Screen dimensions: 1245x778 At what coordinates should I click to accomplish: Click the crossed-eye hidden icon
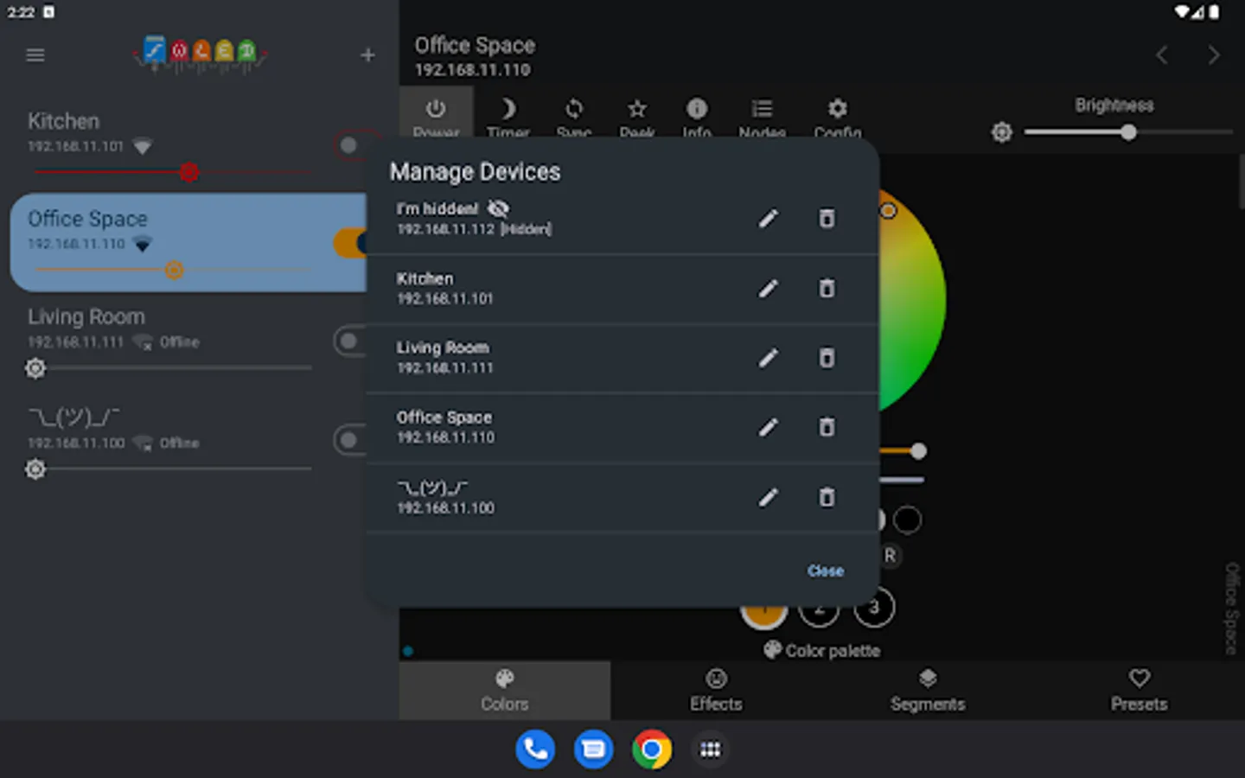tap(498, 208)
